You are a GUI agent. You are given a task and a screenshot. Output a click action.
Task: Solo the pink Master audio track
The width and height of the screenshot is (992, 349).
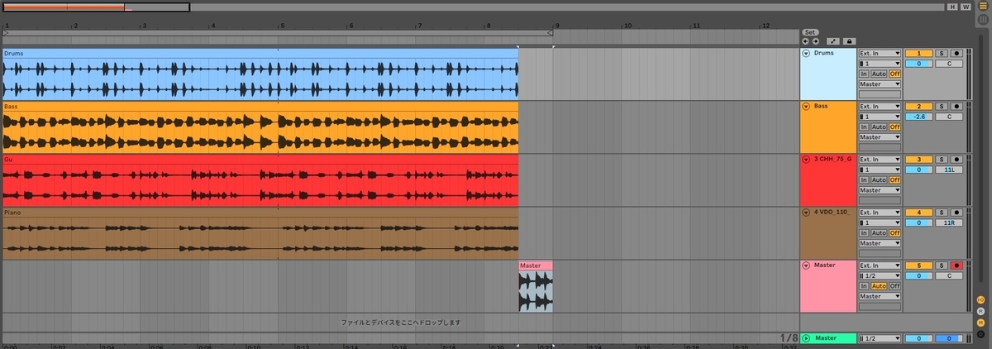(x=941, y=265)
